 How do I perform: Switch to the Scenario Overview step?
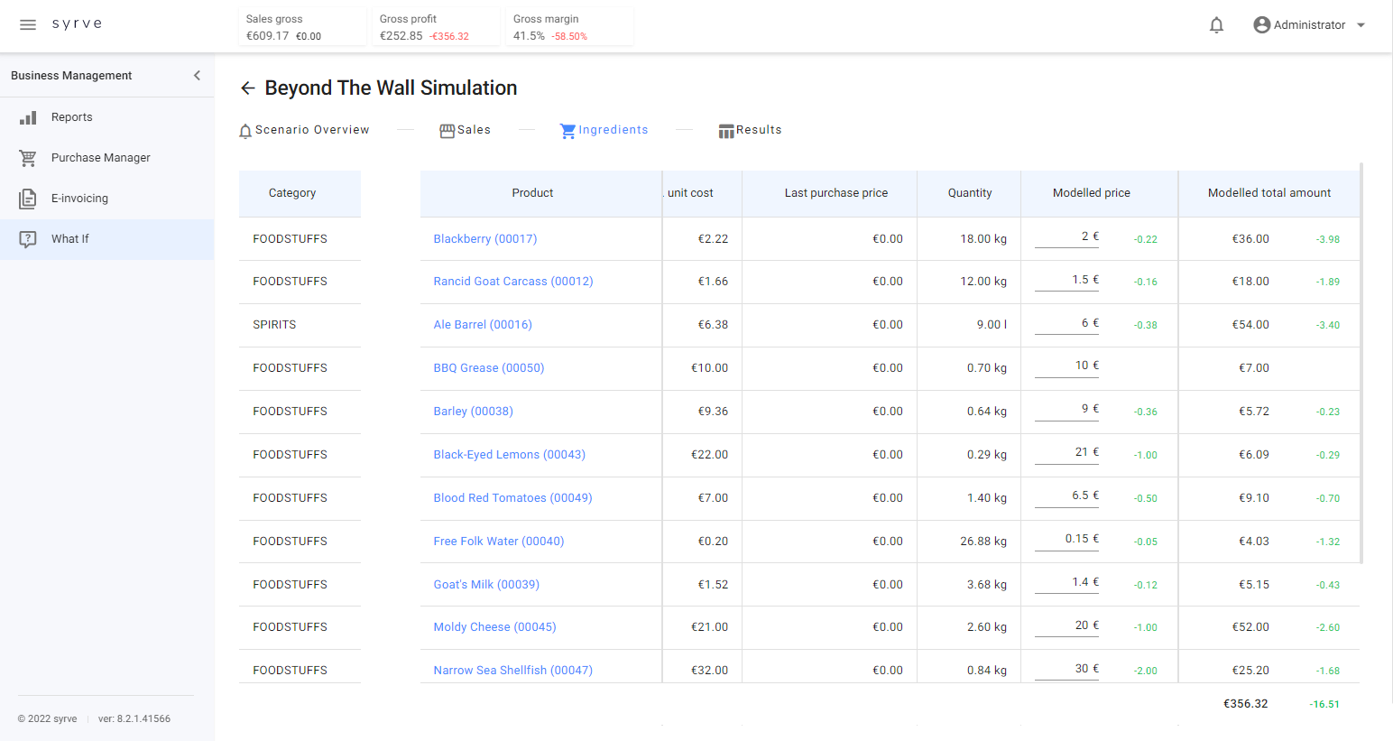[304, 130]
